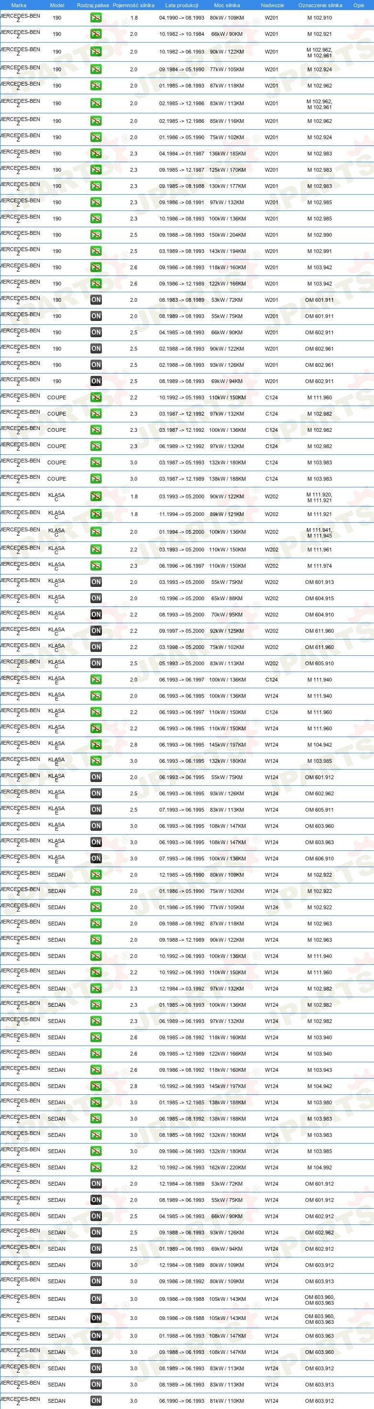Click the Rodzaj paliwa column header
The width and height of the screenshot is (374, 1409).
(x=93, y=5)
